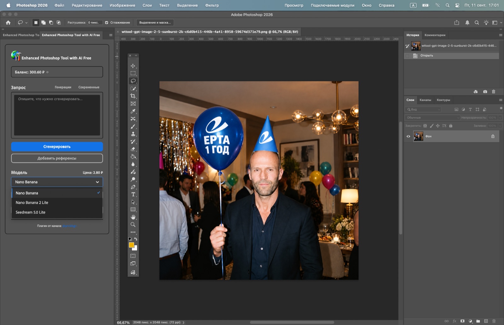Open Выделение и маска button
The height and width of the screenshot is (325, 504).
(x=155, y=23)
